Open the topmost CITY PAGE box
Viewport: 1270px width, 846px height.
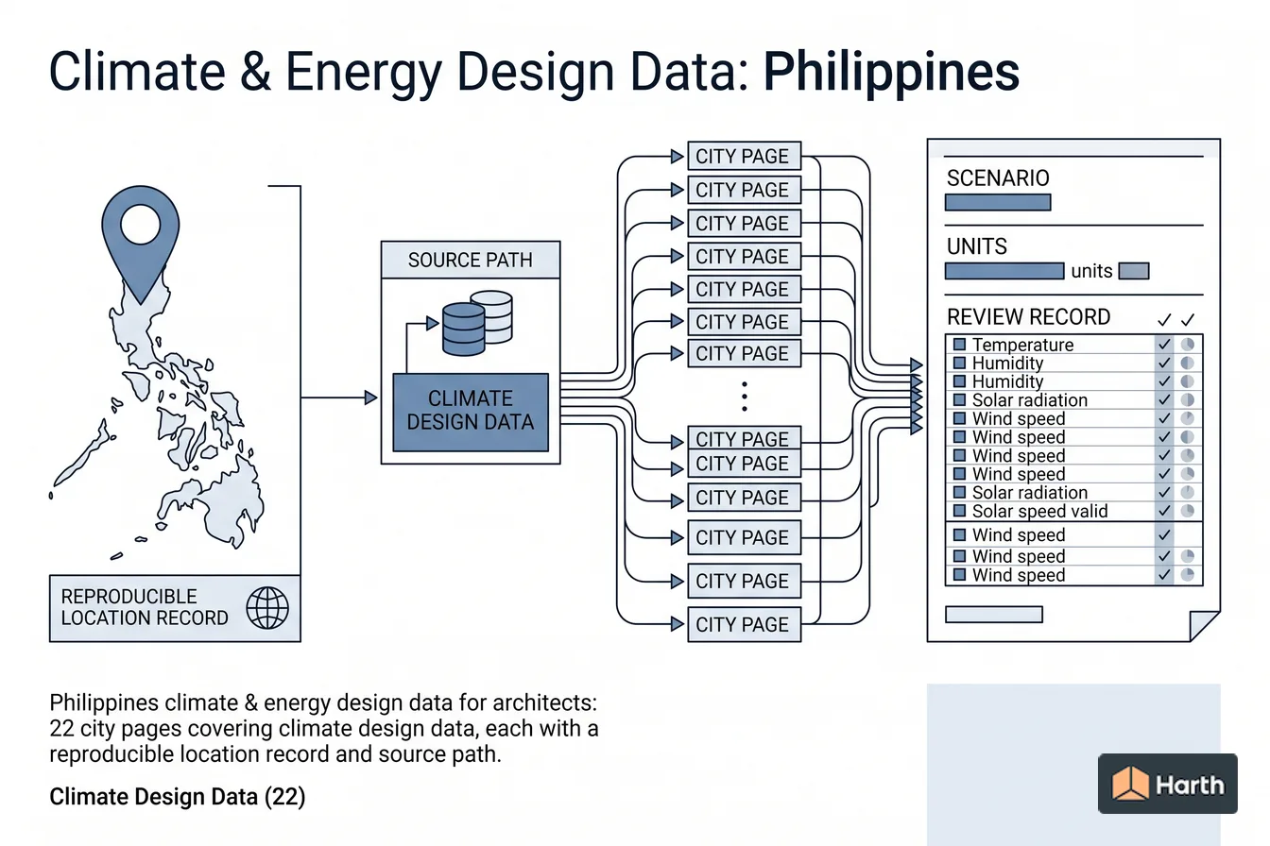click(x=745, y=157)
